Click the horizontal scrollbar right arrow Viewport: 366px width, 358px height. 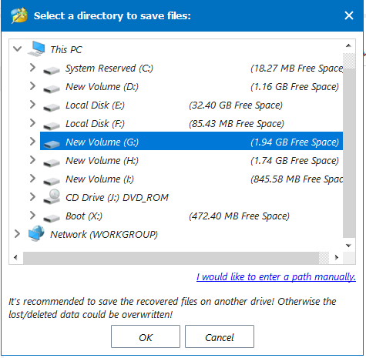pyautogui.click(x=337, y=257)
